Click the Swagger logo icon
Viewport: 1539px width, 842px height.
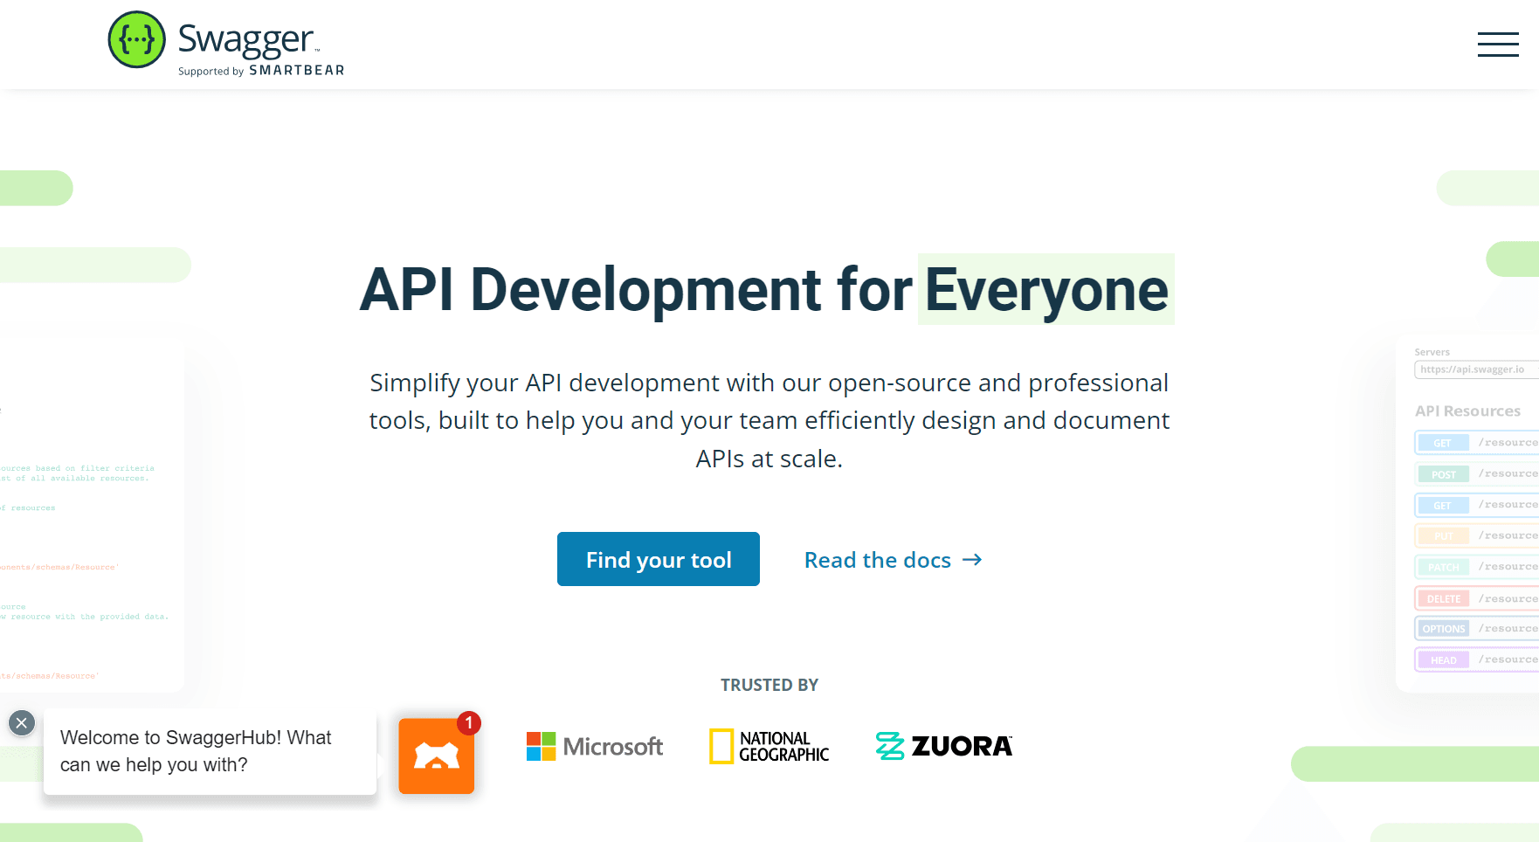click(x=137, y=39)
